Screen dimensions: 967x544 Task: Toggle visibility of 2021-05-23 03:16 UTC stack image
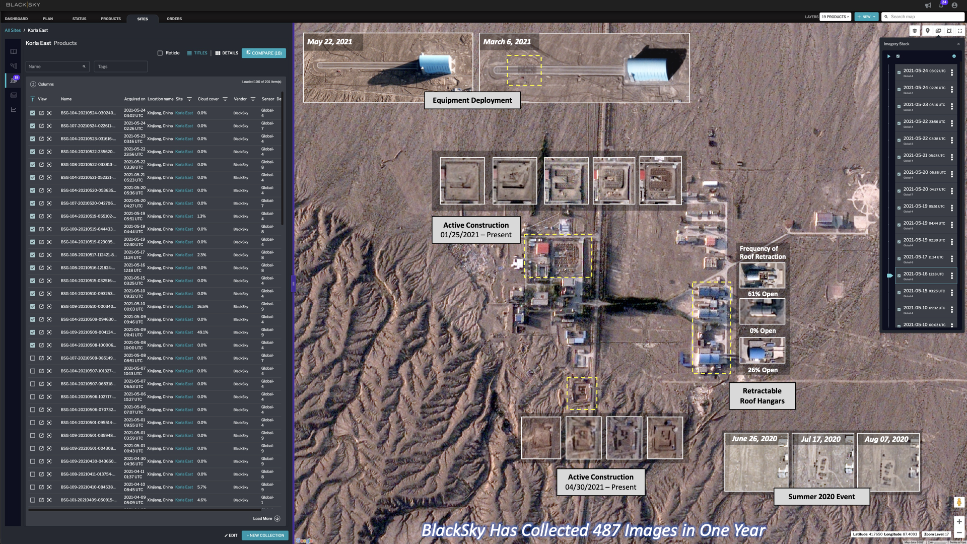(x=899, y=106)
